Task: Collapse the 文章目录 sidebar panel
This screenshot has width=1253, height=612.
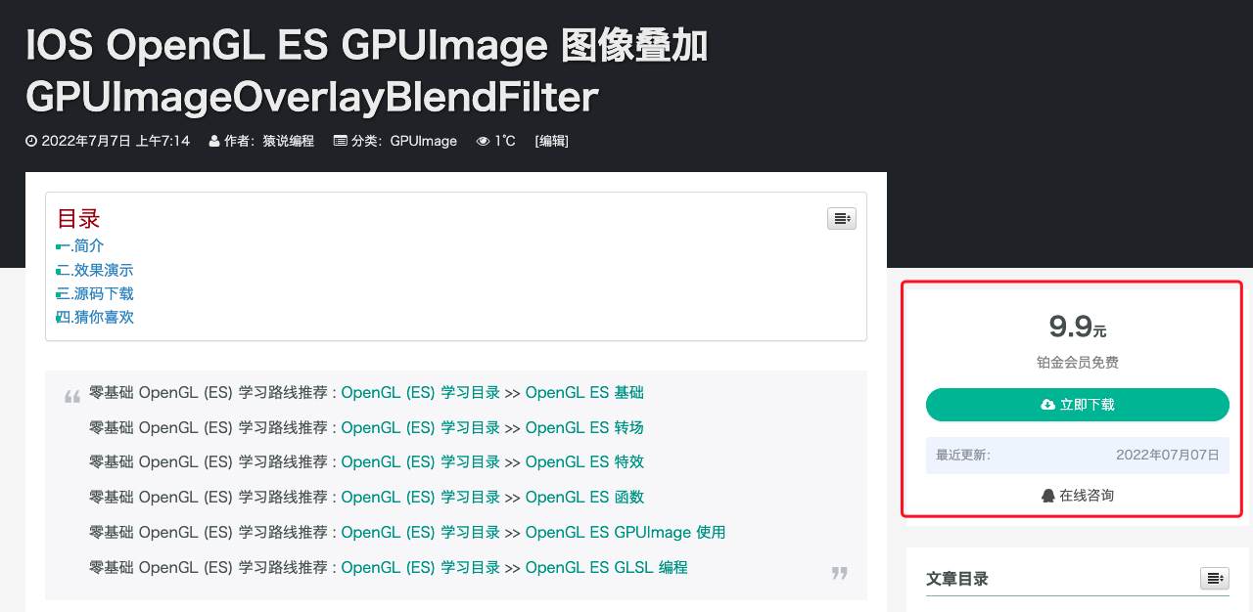Action: 1214,578
